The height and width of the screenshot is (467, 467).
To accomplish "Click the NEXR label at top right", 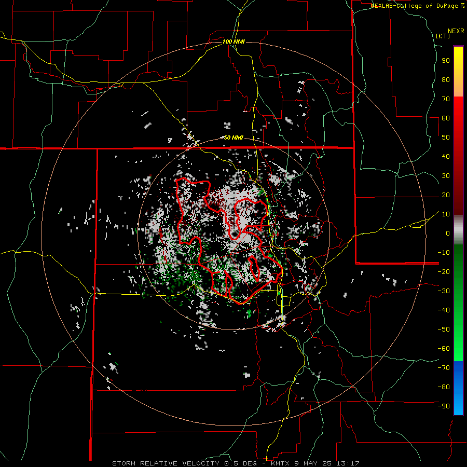I will (456, 31).
